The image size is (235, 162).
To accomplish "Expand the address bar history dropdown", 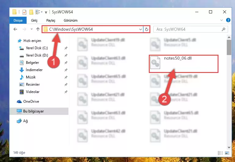I will tap(141, 29).
